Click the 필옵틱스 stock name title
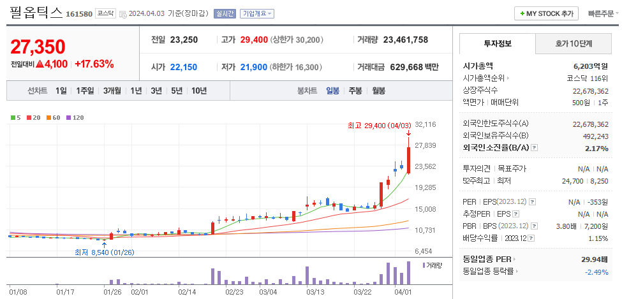This screenshot has height=299, width=622. tap(36, 13)
